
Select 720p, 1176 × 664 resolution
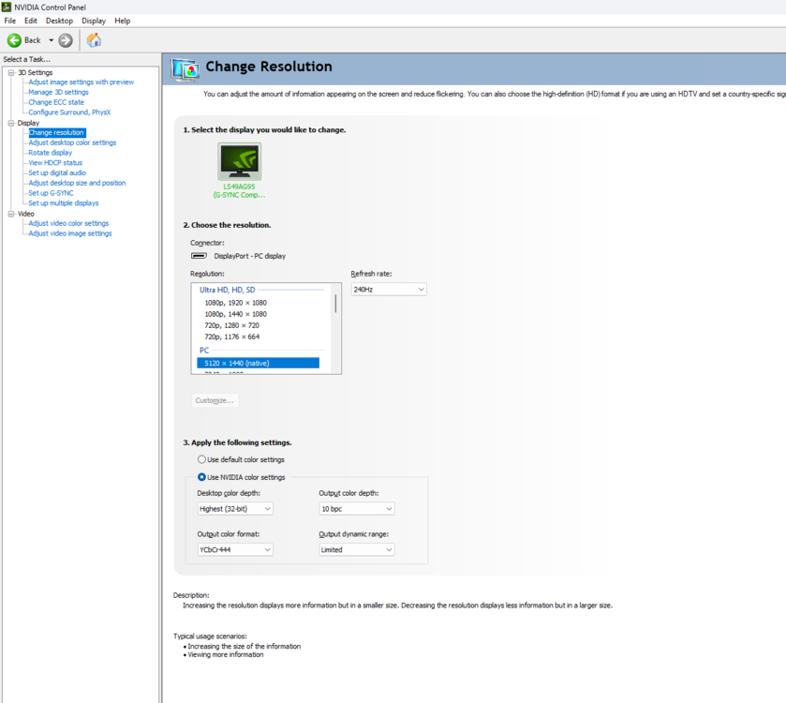(x=232, y=337)
